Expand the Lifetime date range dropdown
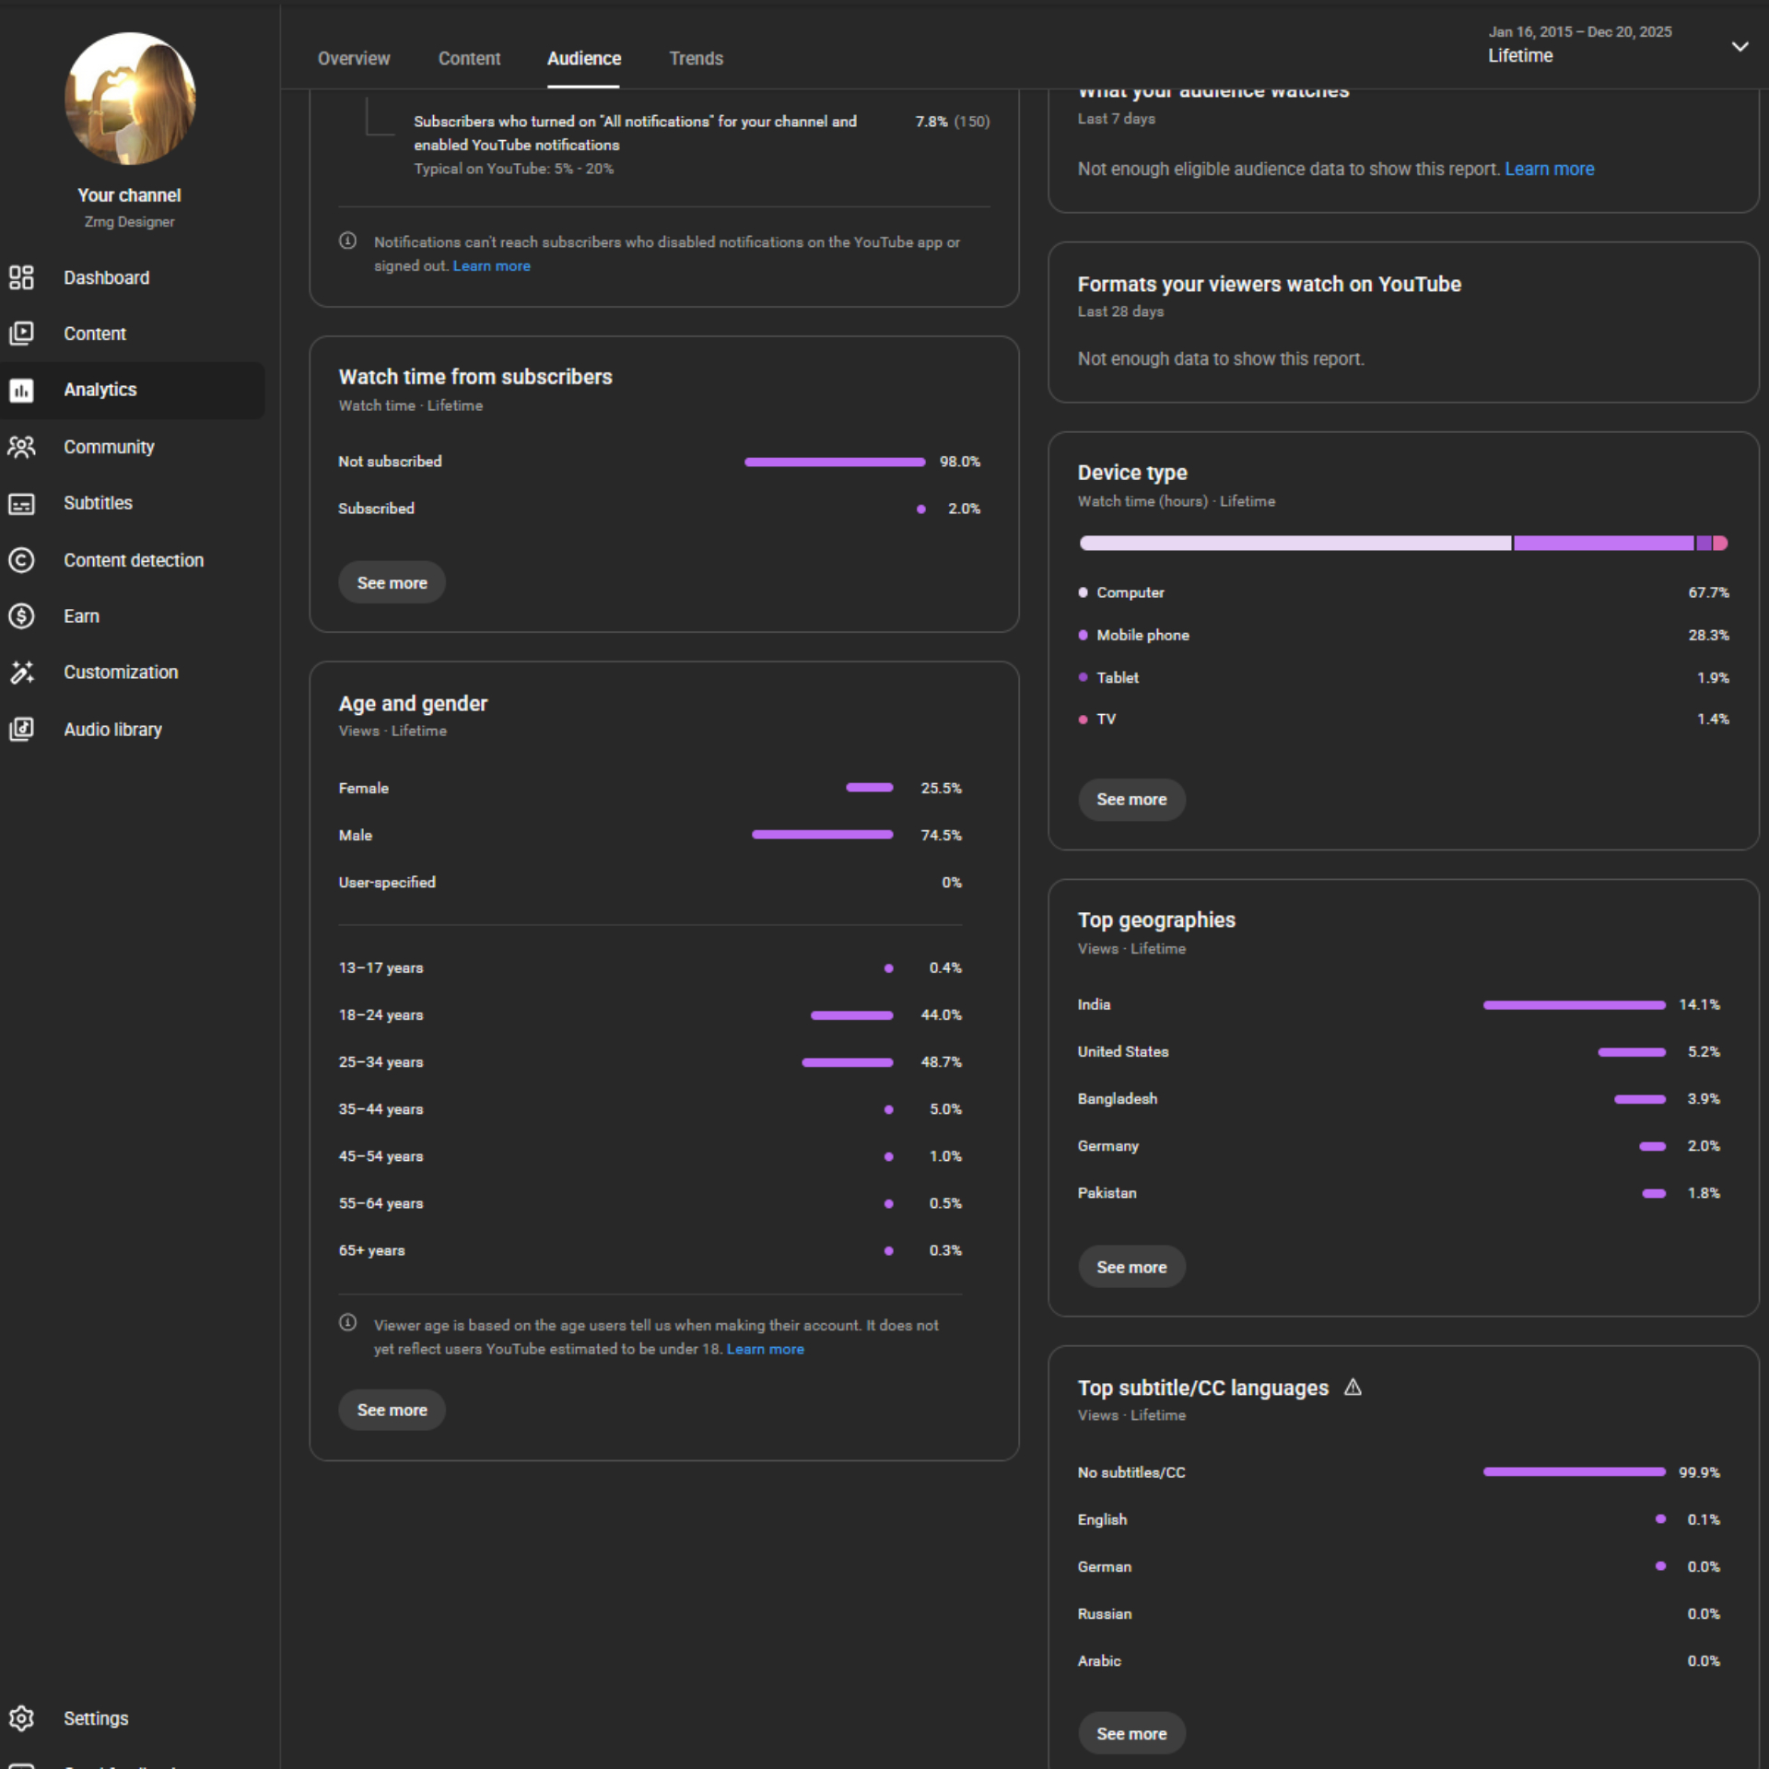Viewport: 1769px width, 1769px height. 1740,46
